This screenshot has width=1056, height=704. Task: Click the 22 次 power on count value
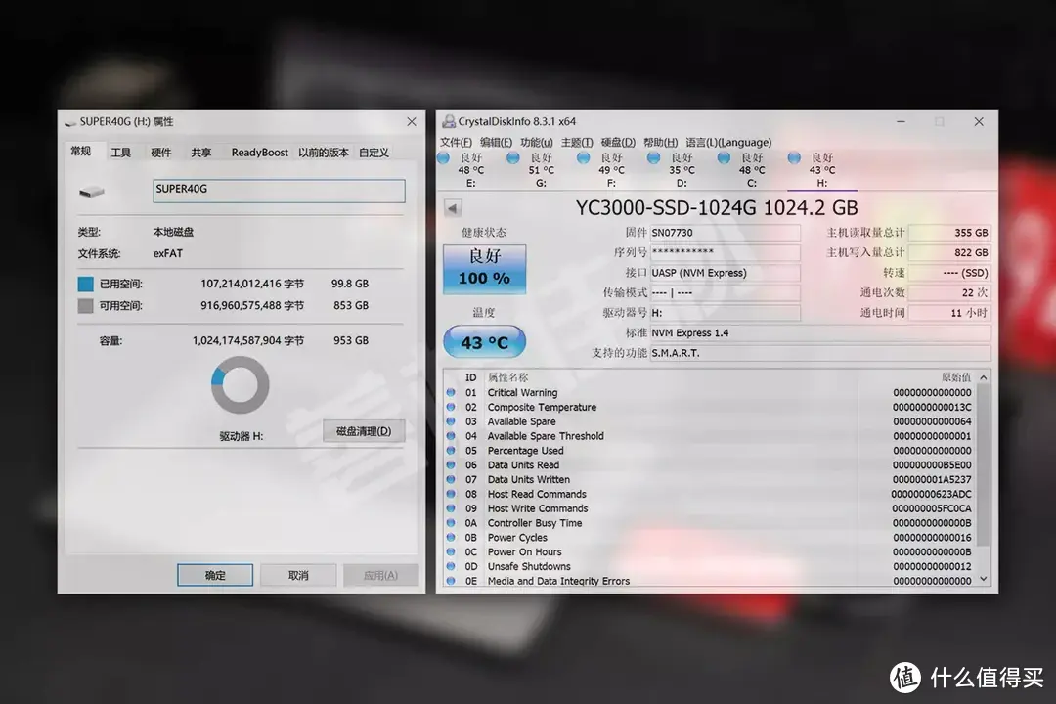click(949, 292)
